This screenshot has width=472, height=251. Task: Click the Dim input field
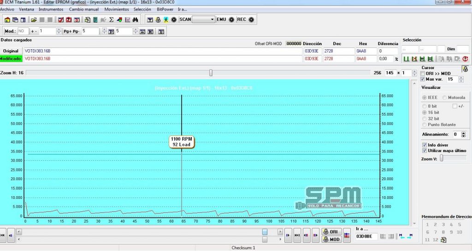click(x=463, y=49)
